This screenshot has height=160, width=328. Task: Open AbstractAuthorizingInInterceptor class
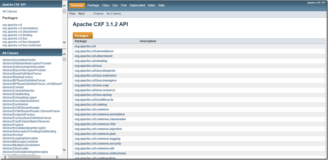click(x=24, y=67)
